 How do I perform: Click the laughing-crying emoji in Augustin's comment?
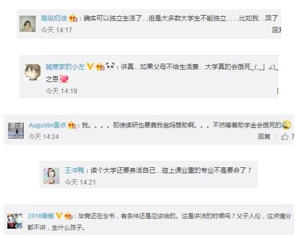click(286, 125)
